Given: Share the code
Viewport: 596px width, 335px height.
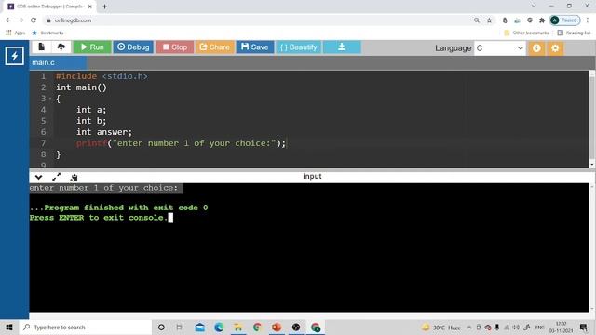Looking at the screenshot, I should coord(214,47).
